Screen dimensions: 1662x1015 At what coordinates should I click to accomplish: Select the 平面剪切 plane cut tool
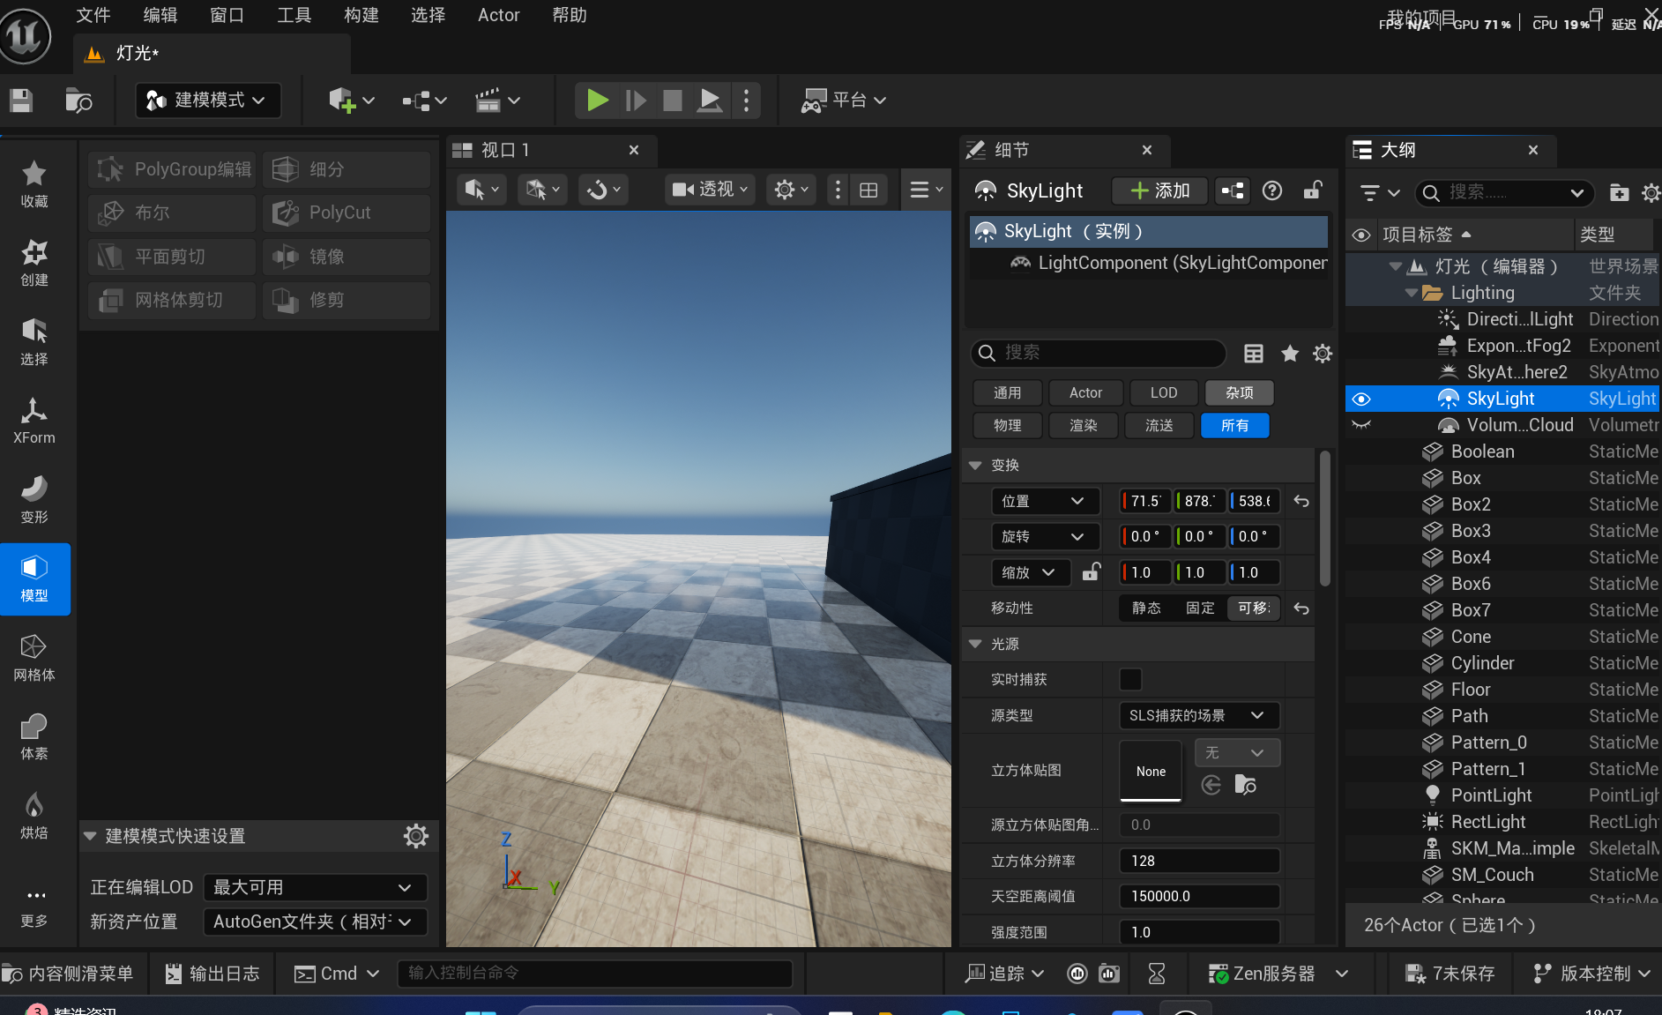pos(171,257)
